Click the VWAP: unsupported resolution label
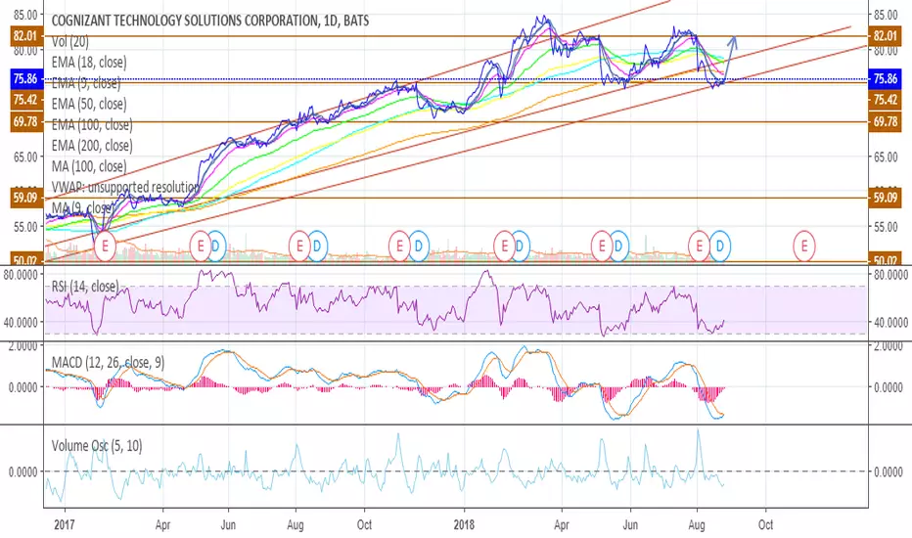Image resolution: width=912 pixels, height=538 pixels. coord(125,187)
